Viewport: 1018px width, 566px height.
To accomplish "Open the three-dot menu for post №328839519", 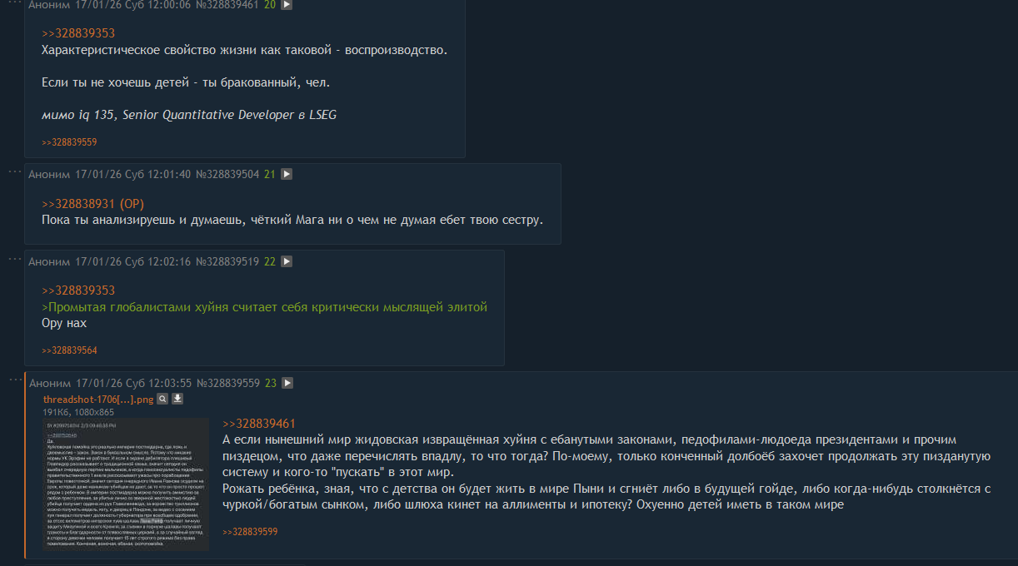I will coord(15,258).
